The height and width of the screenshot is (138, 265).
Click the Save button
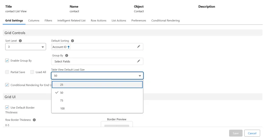pyautogui.click(x=236, y=133)
